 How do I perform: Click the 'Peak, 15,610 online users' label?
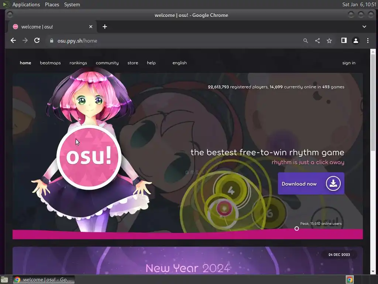click(321, 224)
